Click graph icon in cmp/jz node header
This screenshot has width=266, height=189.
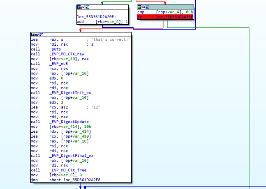coord(148,7)
